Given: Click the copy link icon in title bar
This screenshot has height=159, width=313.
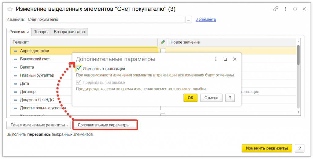Looking at the screenshot, I should [276, 9].
